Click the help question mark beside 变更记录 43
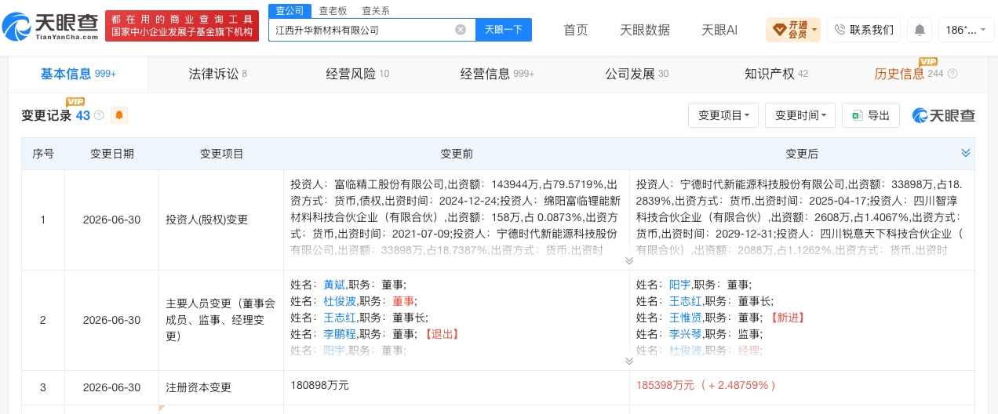The height and width of the screenshot is (414, 998). pyautogui.click(x=99, y=115)
